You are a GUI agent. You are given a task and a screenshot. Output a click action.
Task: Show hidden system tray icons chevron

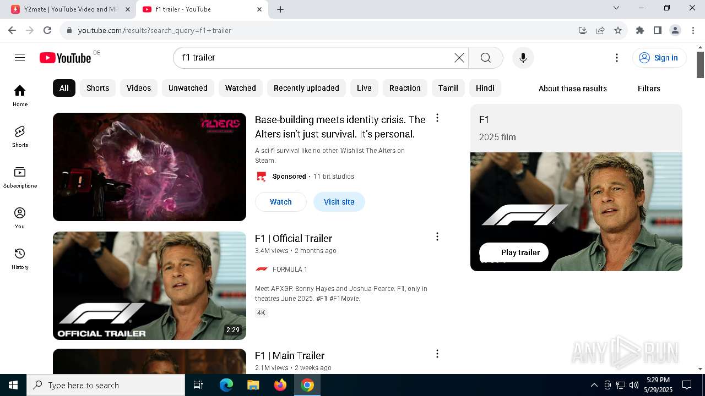point(594,385)
